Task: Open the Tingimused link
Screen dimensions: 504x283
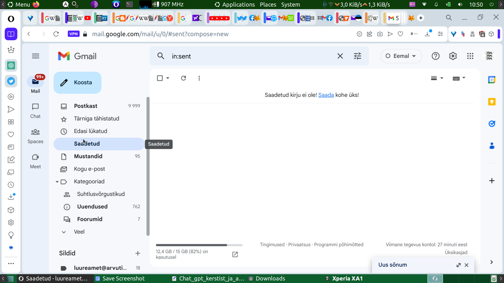Action: (x=272, y=245)
